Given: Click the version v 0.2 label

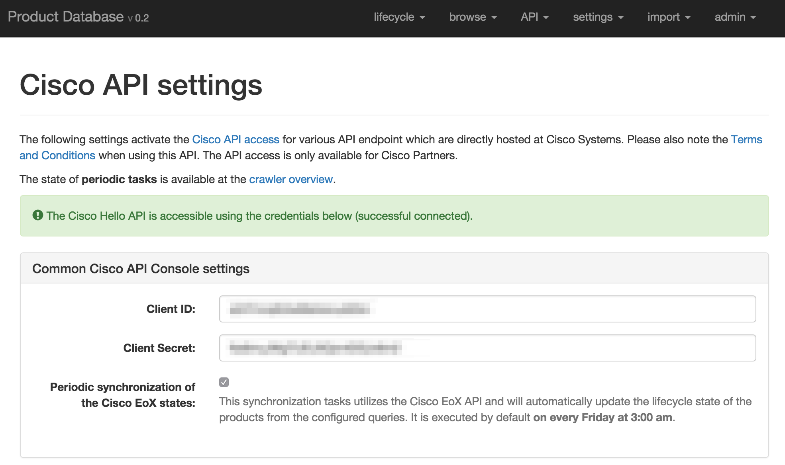Looking at the screenshot, I should (138, 18).
